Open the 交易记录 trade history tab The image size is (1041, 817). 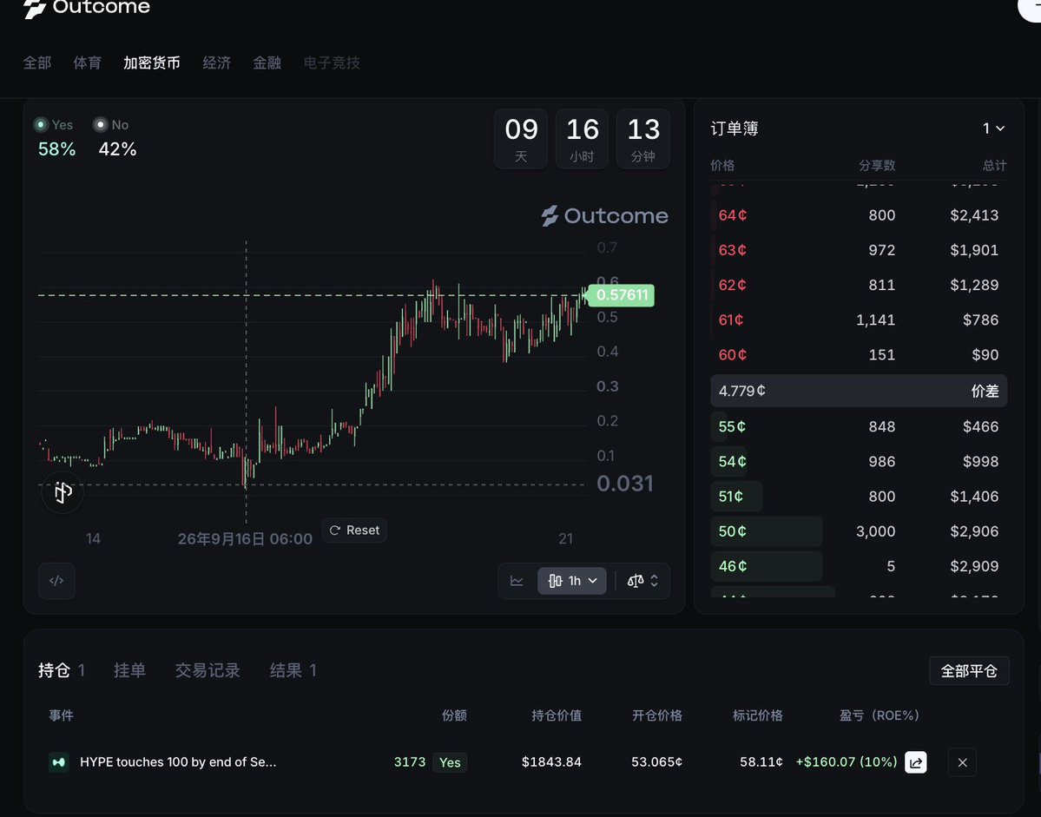click(x=208, y=670)
